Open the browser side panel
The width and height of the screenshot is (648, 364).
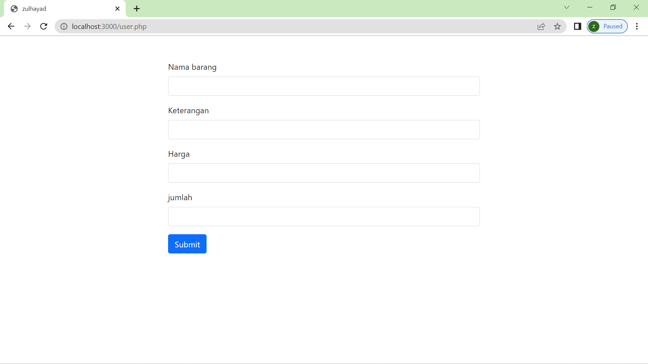tap(577, 26)
